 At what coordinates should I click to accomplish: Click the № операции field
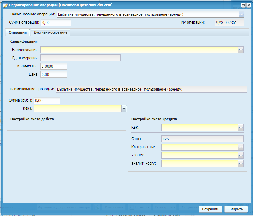point(229,22)
